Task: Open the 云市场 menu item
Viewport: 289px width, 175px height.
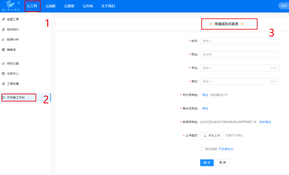Action: click(88, 6)
